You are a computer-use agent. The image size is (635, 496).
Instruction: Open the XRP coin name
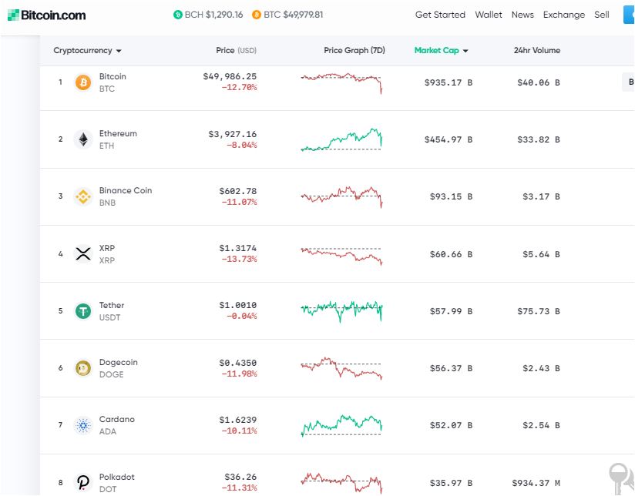[107, 254]
